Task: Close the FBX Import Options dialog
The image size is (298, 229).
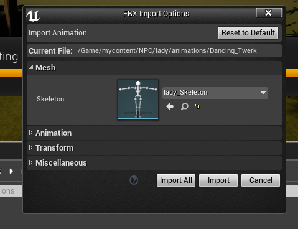Action: (x=269, y=13)
